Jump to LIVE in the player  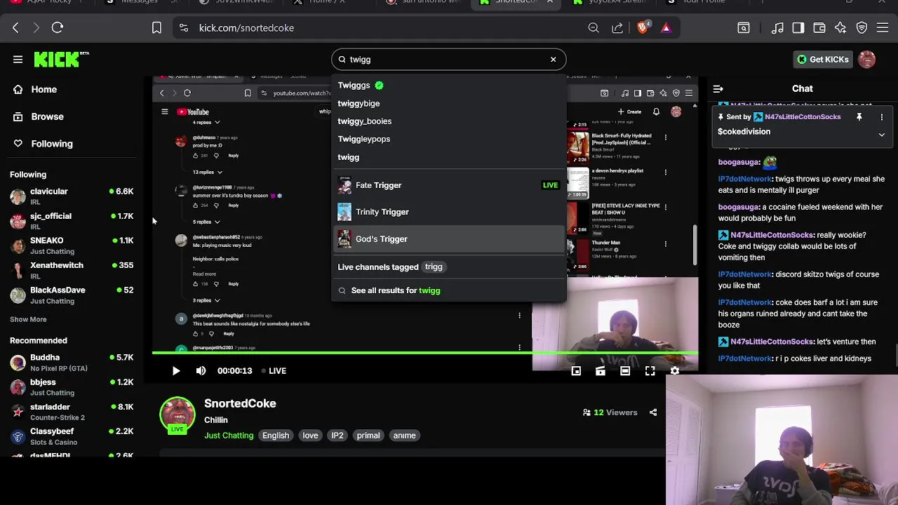pos(274,371)
